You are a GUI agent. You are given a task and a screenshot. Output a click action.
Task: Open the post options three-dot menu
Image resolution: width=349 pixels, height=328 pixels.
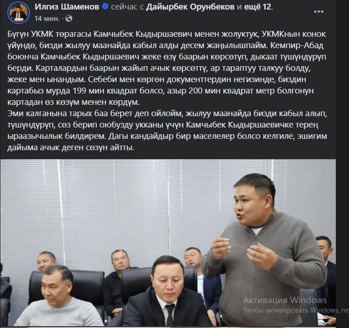318,11
